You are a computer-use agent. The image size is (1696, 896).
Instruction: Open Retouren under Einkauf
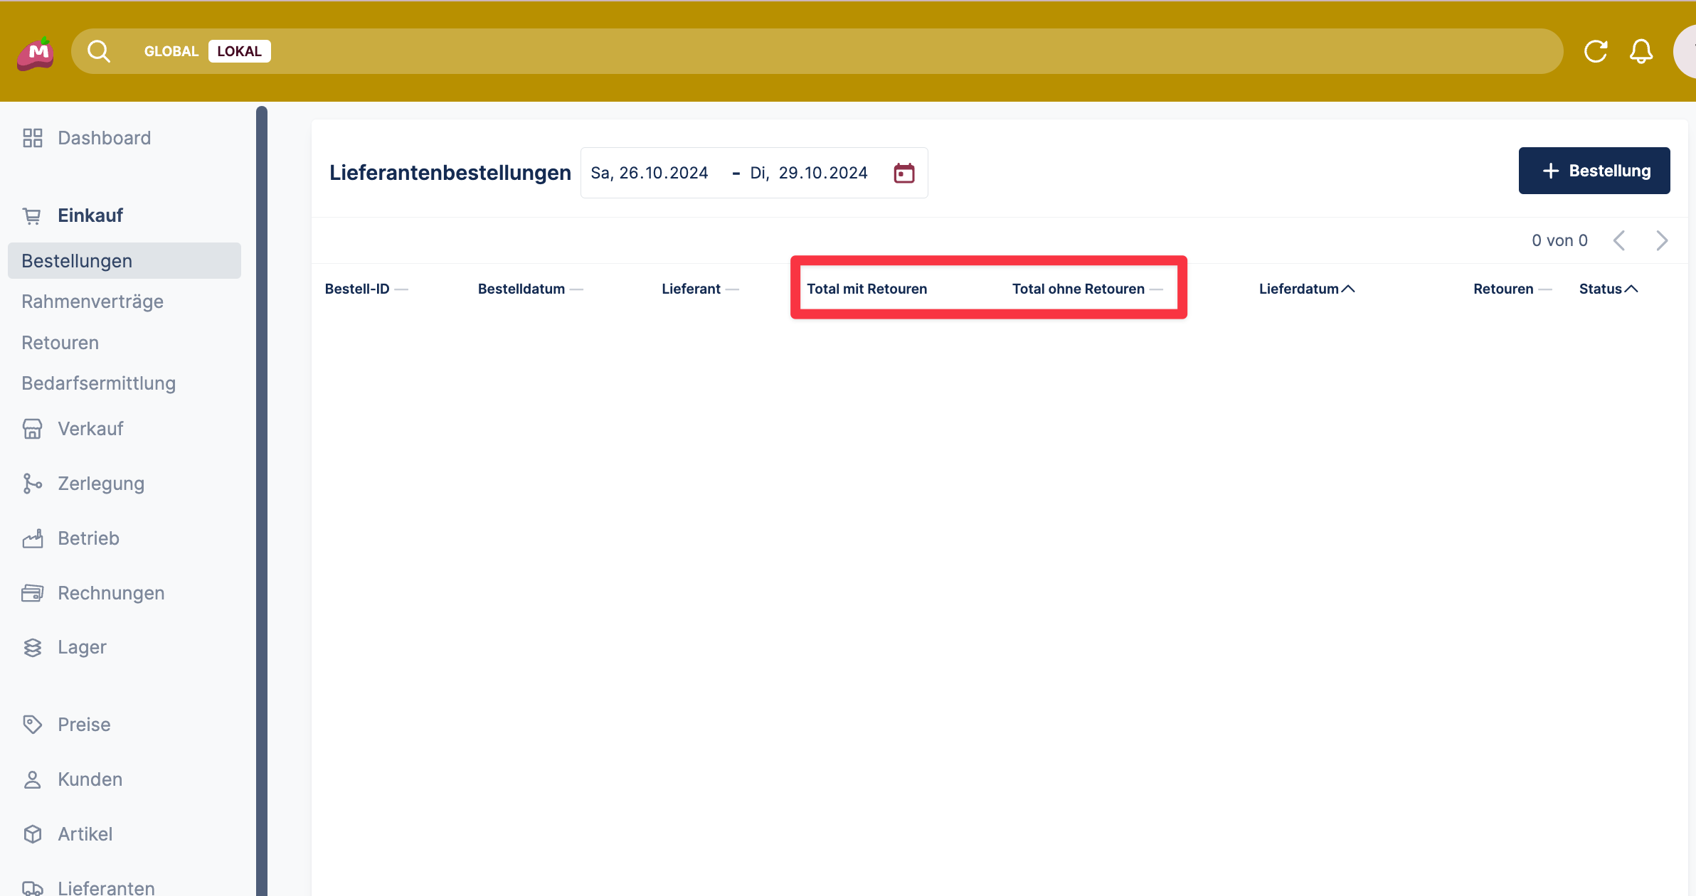[60, 343]
